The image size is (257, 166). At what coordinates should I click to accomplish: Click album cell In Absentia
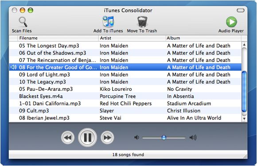pos(180,96)
